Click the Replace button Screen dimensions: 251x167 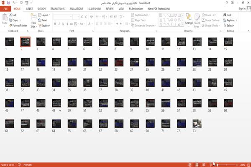pos(231,21)
